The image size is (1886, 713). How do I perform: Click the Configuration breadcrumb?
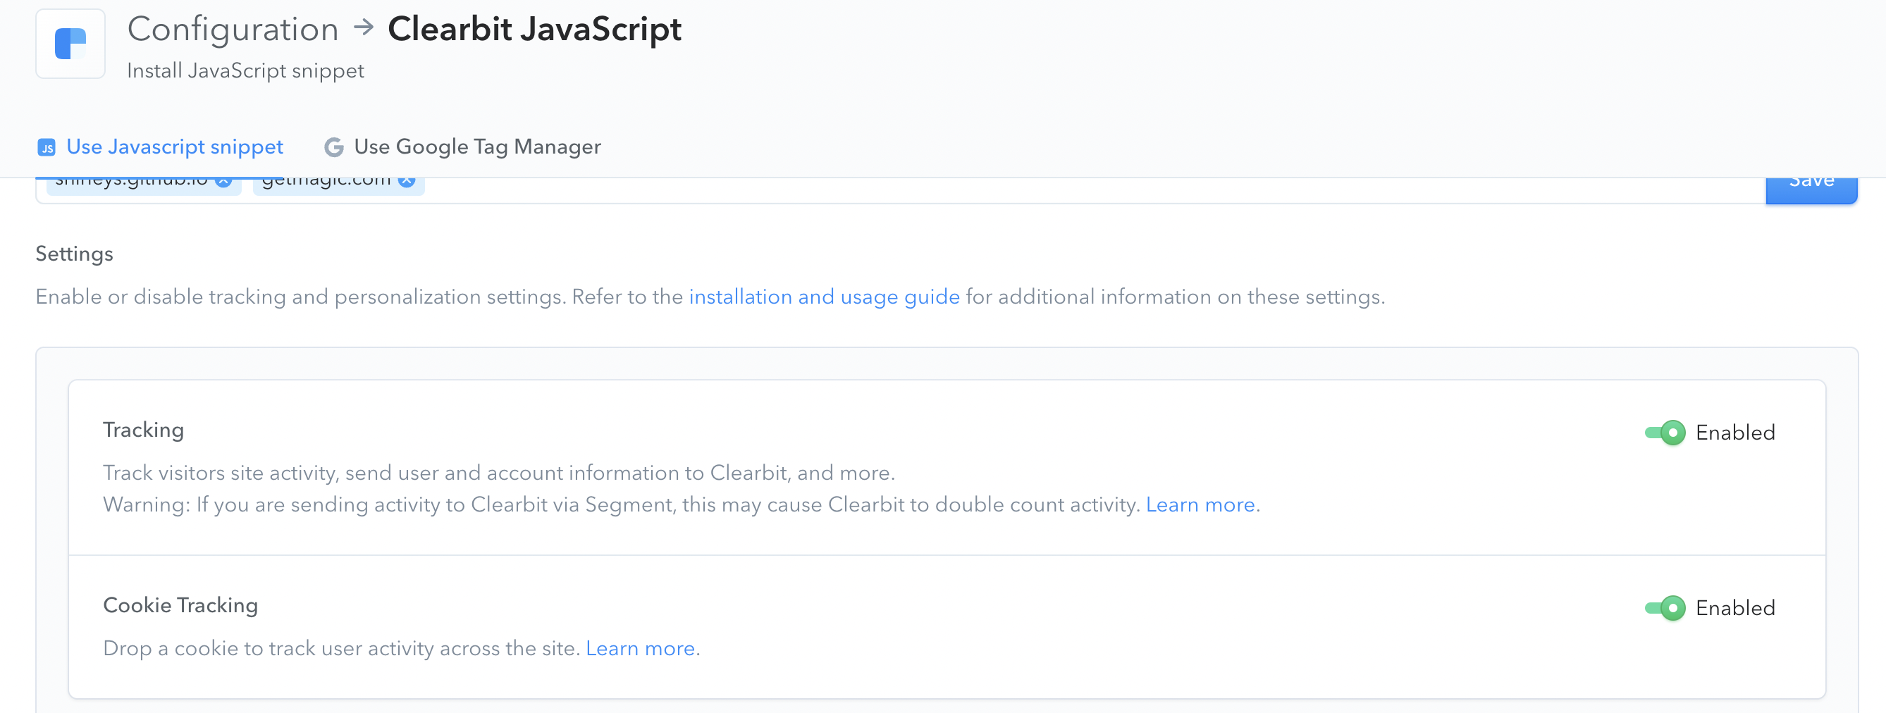point(233,30)
